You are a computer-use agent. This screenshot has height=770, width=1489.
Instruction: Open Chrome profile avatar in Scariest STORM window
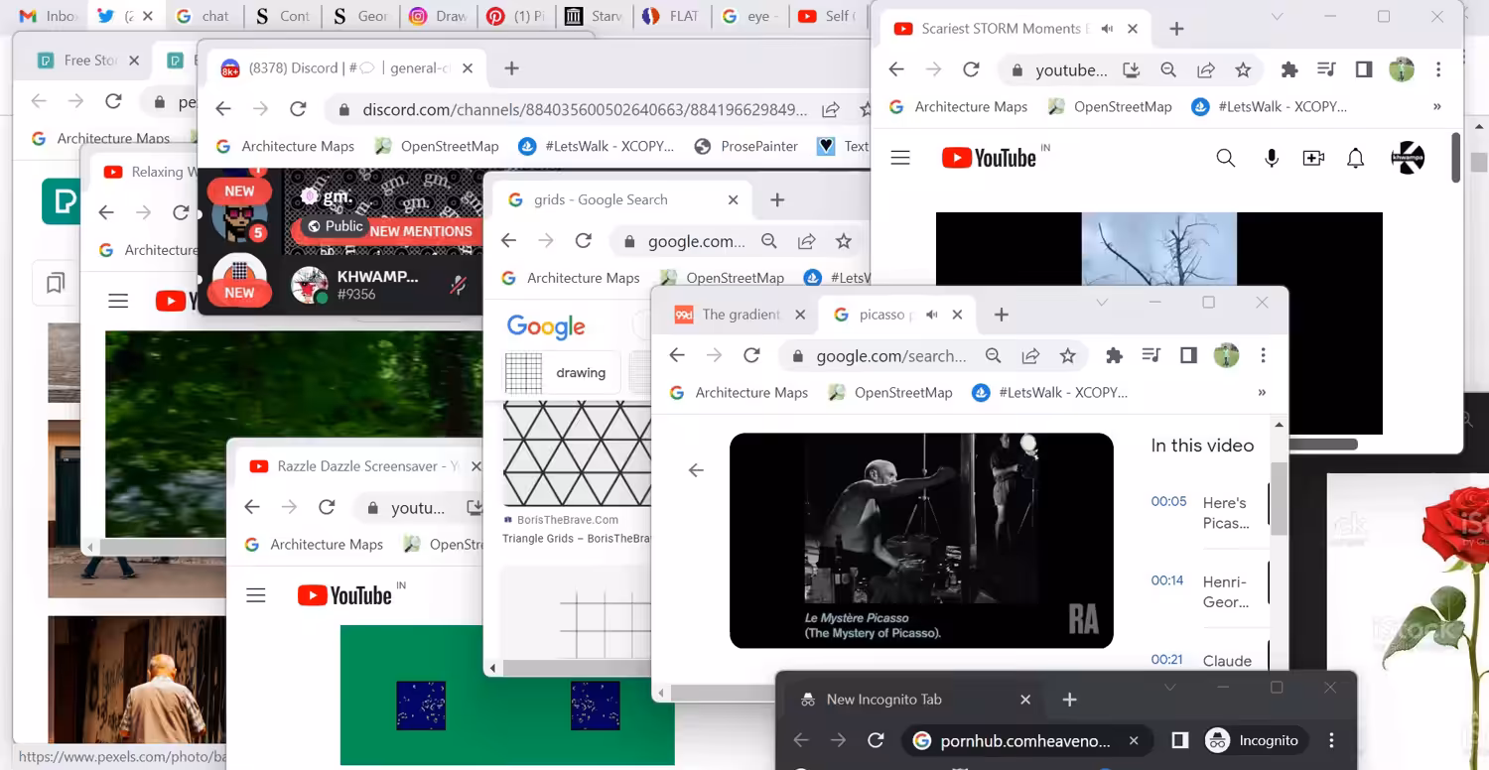1401,69
